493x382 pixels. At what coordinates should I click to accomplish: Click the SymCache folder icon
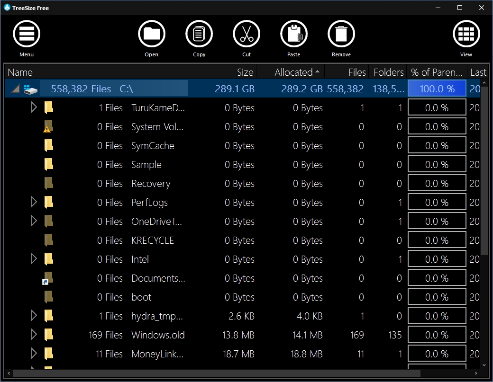48,146
